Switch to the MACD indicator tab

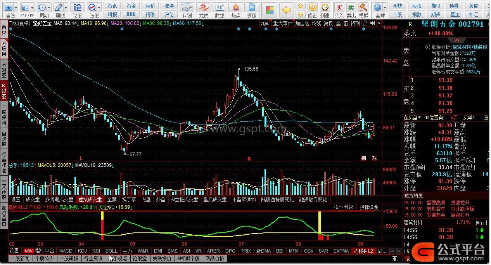pos(66,251)
